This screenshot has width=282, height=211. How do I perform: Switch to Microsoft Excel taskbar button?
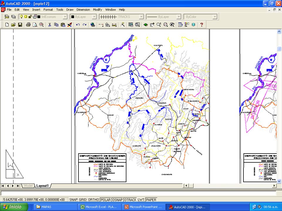pos(100,207)
